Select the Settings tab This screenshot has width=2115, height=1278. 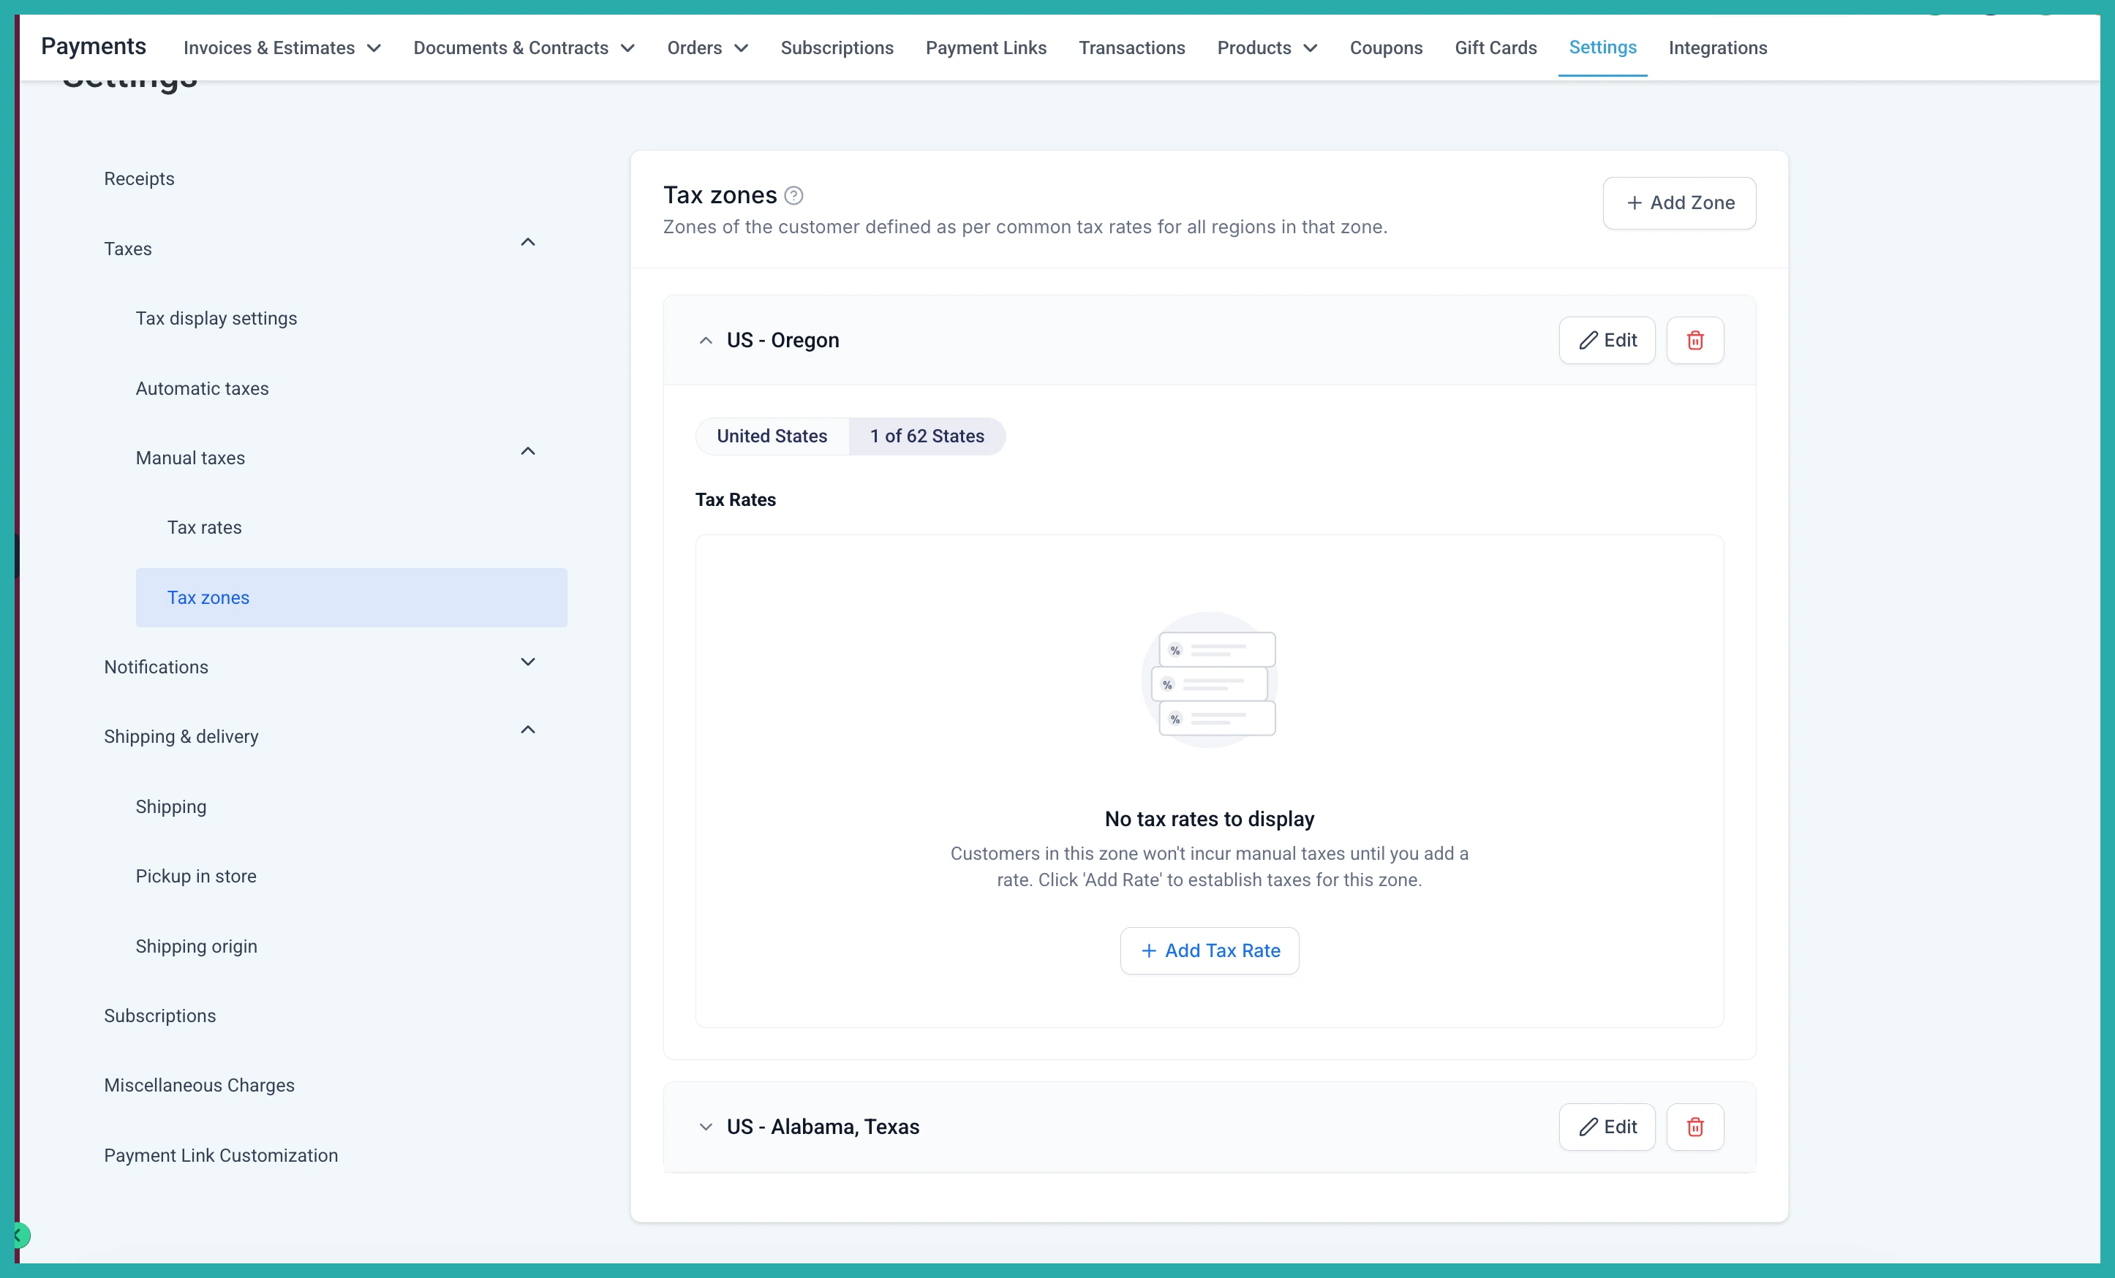click(x=1602, y=48)
